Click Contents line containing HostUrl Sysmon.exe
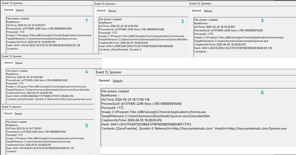 pos(194,129)
